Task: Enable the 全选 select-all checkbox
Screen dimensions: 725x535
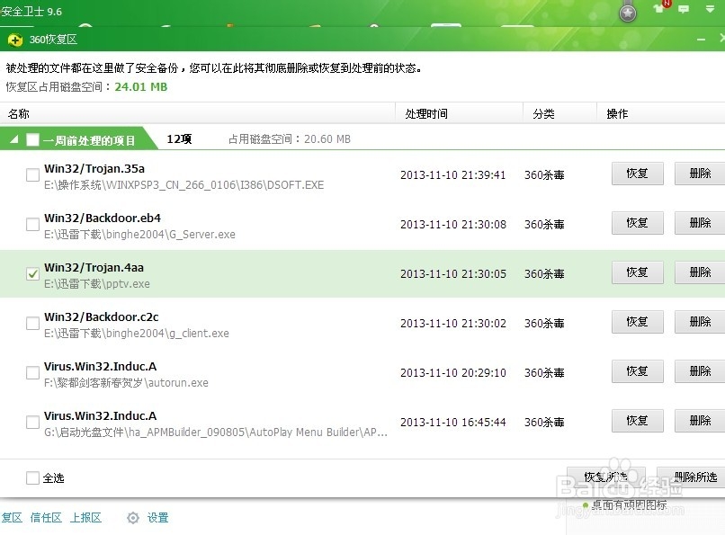Action: coord(33,479)
